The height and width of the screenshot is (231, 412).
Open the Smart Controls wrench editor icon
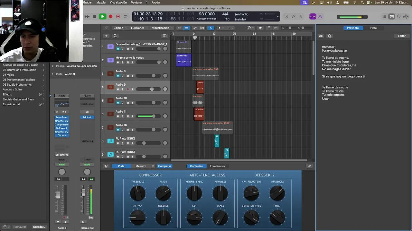click(x=309, y=166)
